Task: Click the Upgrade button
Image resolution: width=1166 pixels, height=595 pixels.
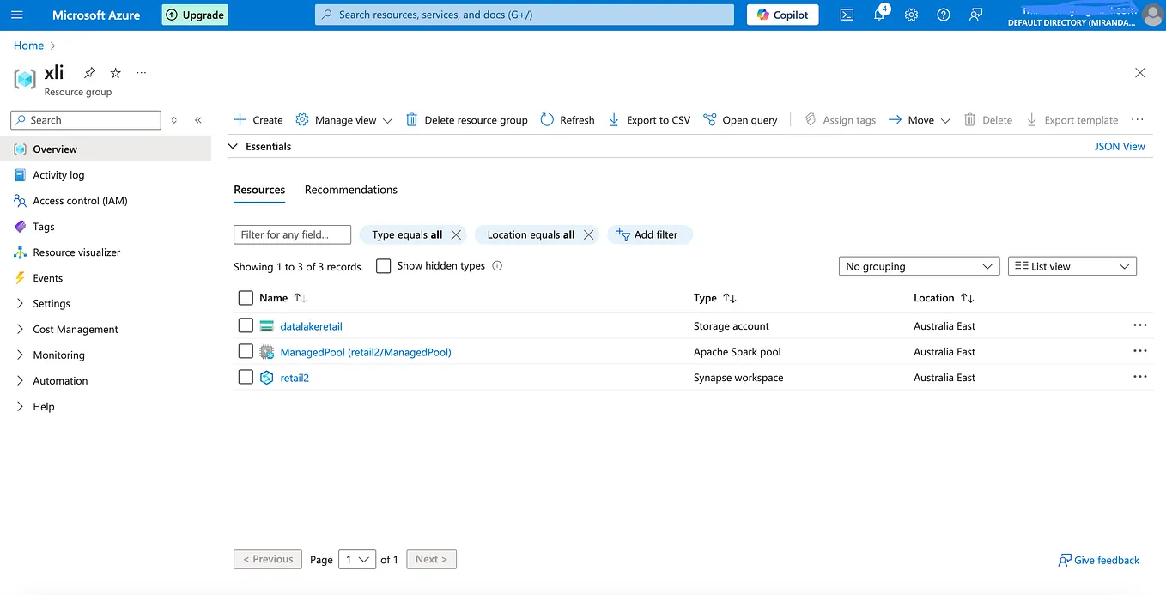Action: pyautogui.click(x=194, y=15)
